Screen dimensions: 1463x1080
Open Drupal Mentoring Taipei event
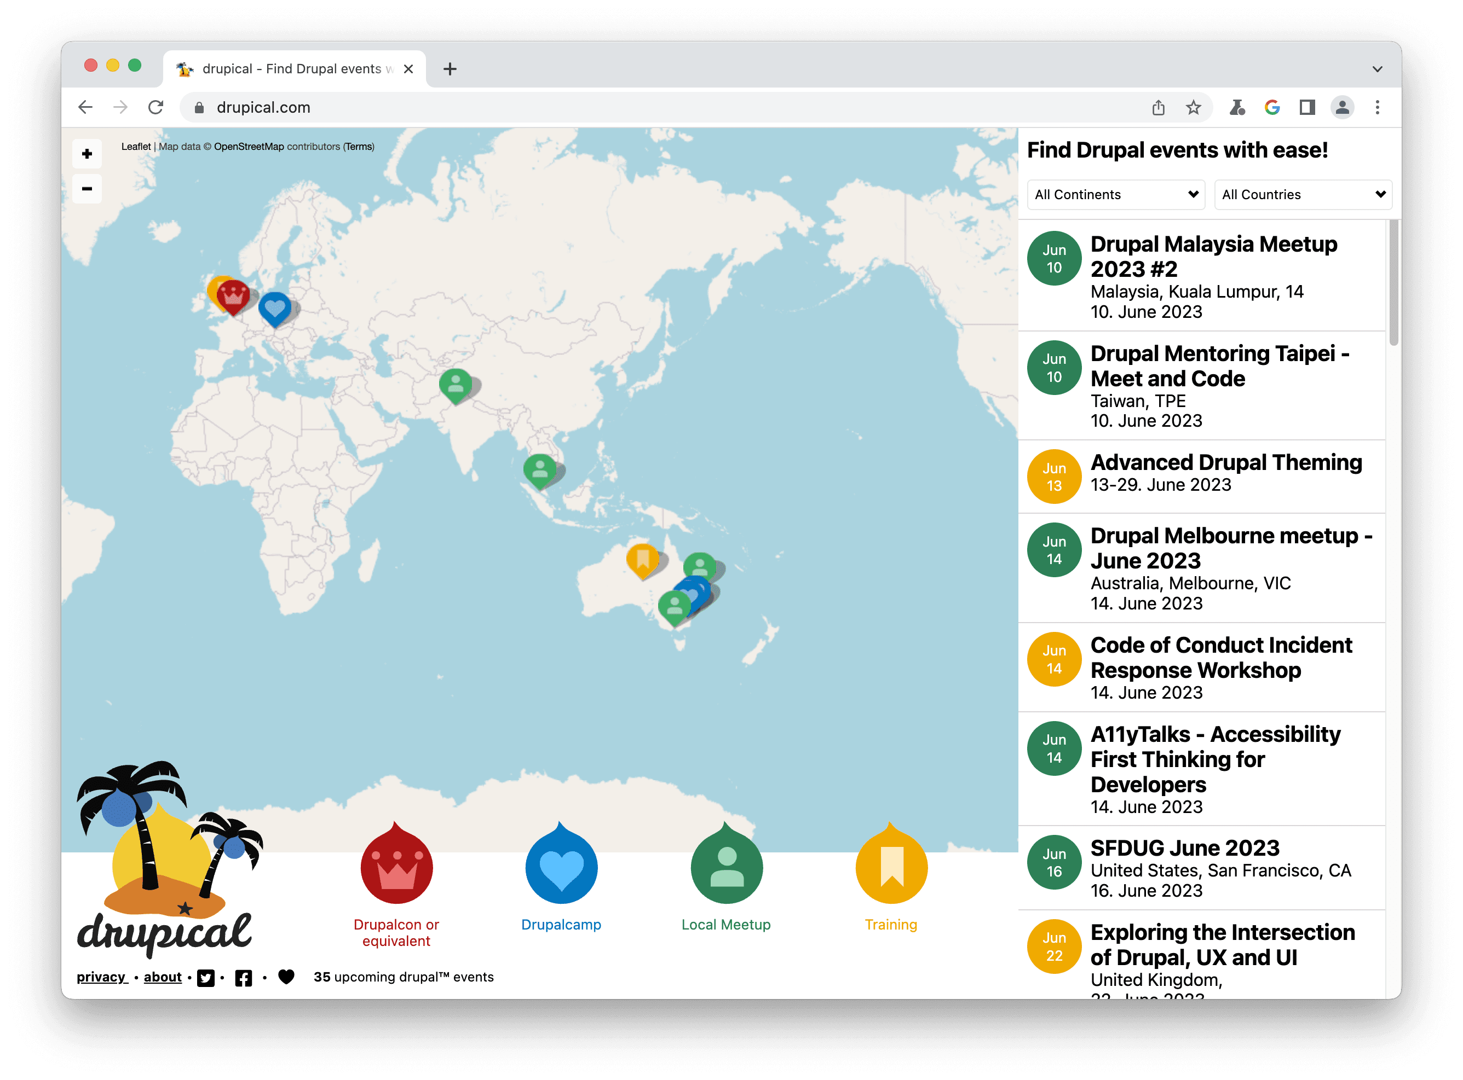1202,386
